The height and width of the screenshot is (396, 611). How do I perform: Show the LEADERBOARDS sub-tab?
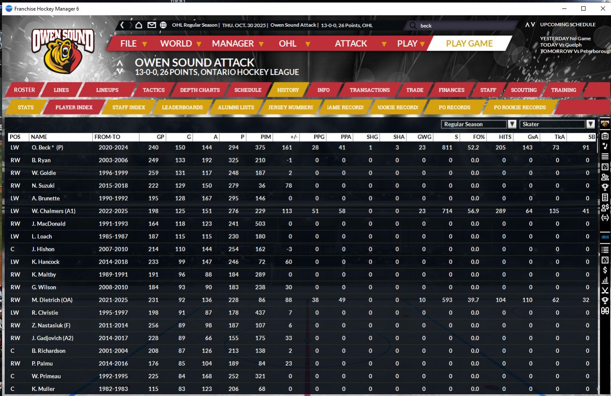pos(182,107)
